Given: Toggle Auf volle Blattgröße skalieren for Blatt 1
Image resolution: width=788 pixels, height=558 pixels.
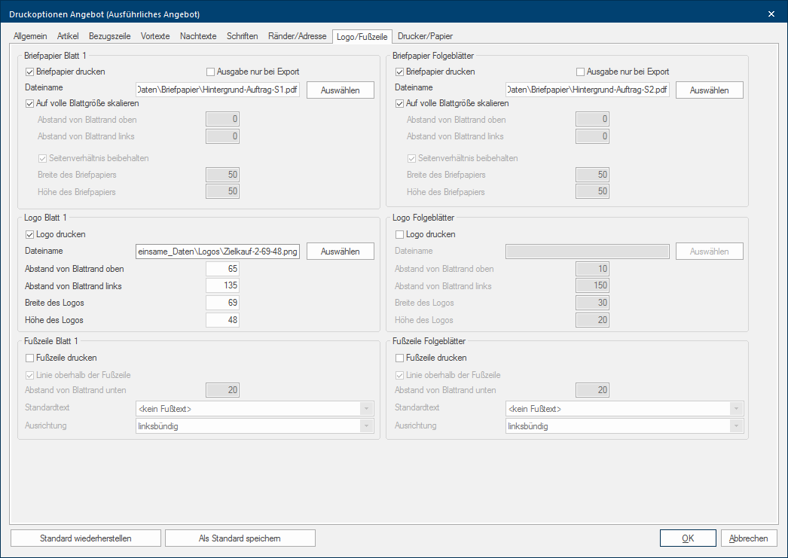Looking at the screenshot, I should click(x=31, y=103).
